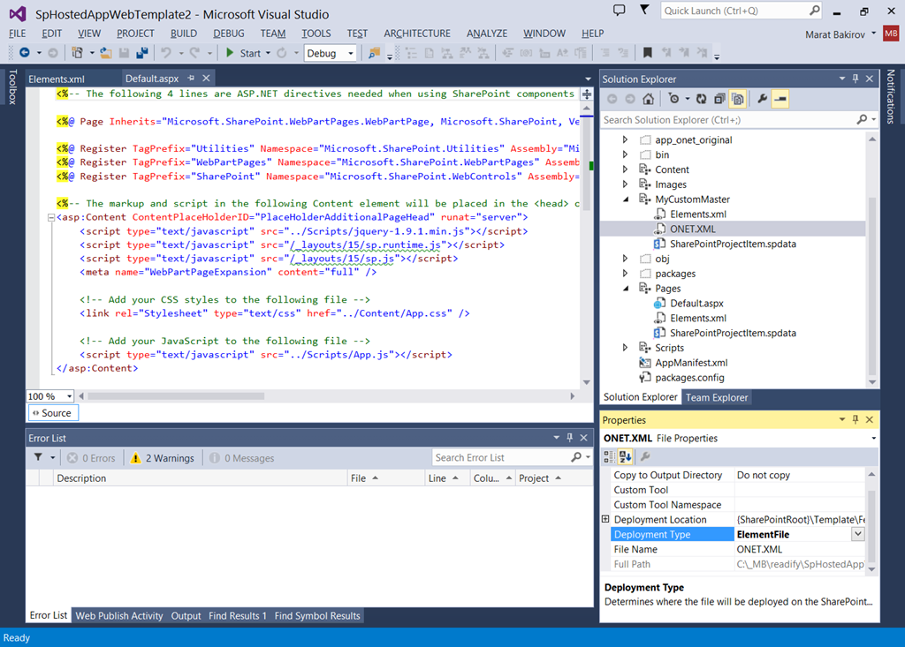The width and height of the screenshot is (905, 647).
Task: Click the Collapse All icon in Solution Explorer
Action: click(719, 99)
